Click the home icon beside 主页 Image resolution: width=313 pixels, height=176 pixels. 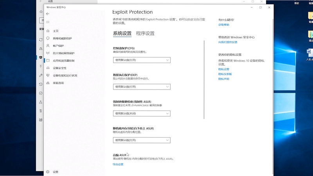click(x=48, y=31)
